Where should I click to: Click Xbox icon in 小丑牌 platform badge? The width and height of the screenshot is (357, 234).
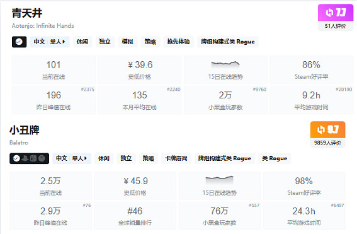42,158
